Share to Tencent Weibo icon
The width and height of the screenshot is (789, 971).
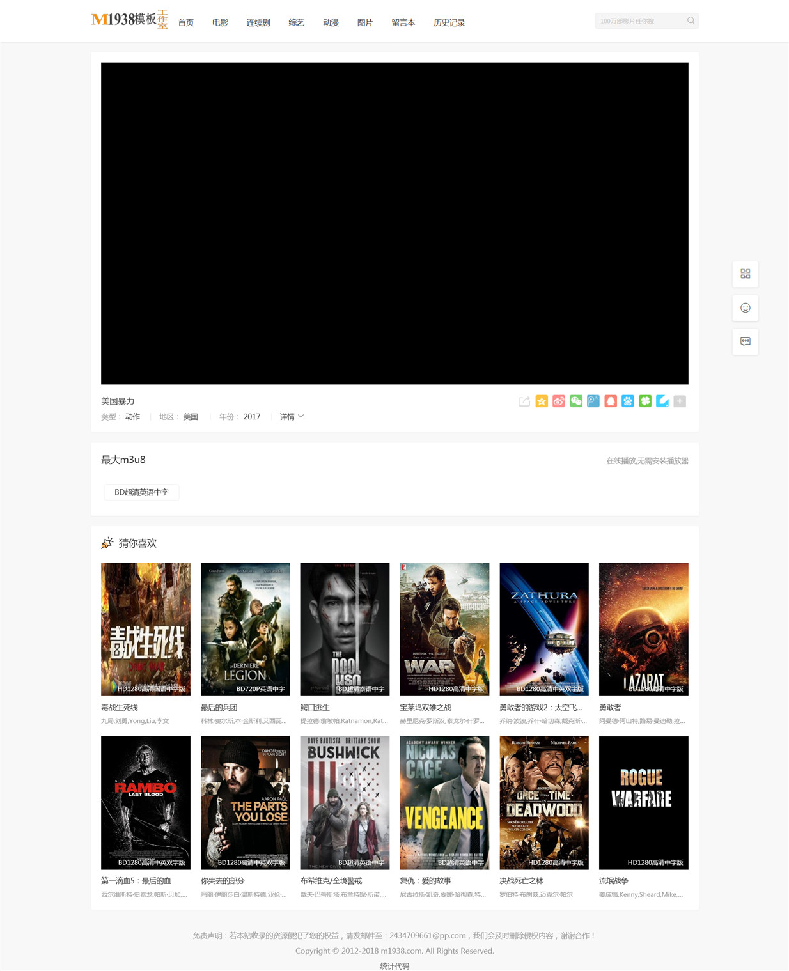[593, 401]
